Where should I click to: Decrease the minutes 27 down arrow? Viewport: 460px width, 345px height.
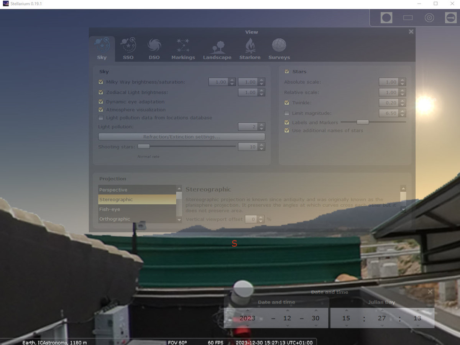(x=382, y=325)
